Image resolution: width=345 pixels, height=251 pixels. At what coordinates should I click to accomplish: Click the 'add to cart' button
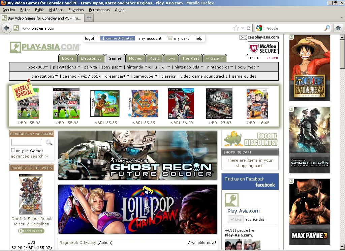click(x=31, y=231)
